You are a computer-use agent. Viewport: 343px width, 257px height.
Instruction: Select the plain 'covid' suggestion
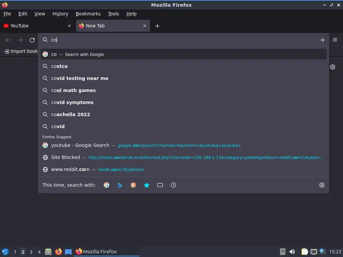183,126
